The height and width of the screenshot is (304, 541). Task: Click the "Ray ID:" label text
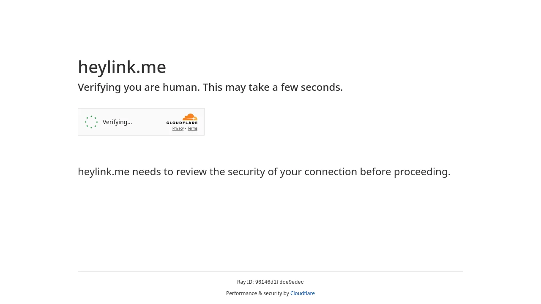pyautogui.click(x=245, y=282)
